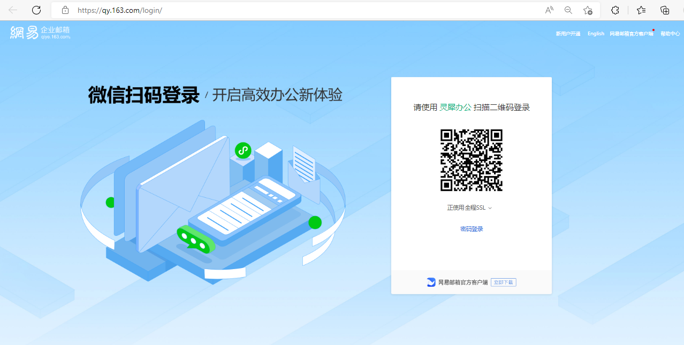This screenshot has height=345, width=684.
Task: Open 网易邮箱官方客户端 header link
Action: pyautogui.click(x=632, y=34)
